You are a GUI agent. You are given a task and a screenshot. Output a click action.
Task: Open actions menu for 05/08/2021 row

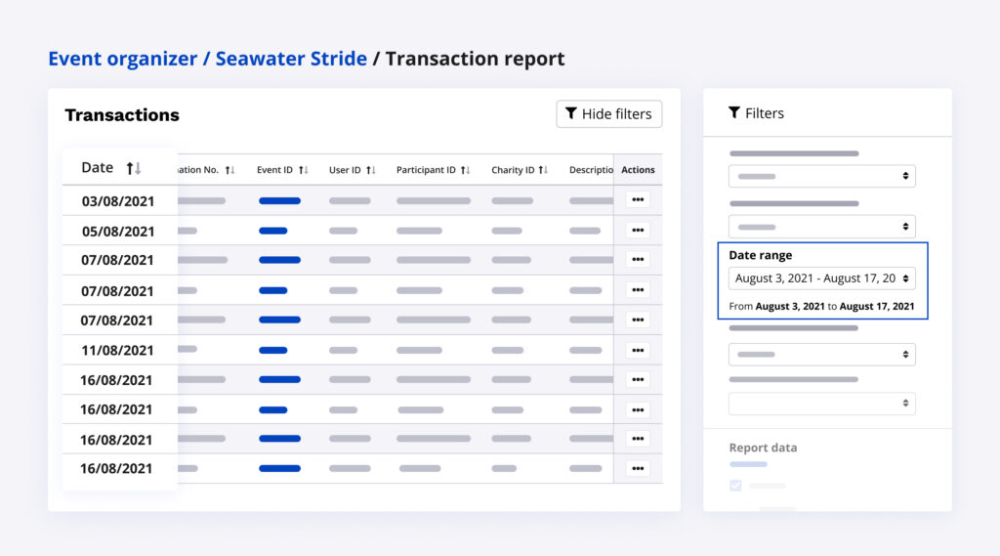(x=638, y=231)
